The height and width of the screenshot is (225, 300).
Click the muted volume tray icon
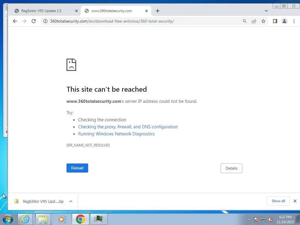click(270, 220)
